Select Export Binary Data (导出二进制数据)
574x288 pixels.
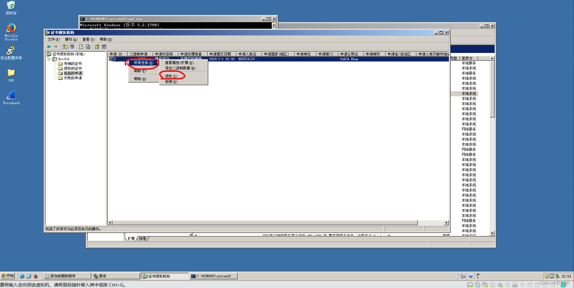point(184,68)
